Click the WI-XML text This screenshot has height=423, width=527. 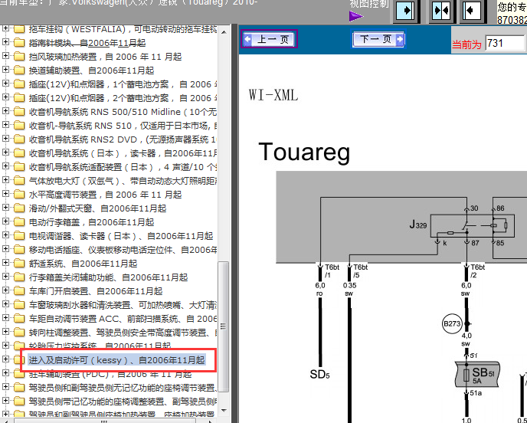pyautogui.click(x=273, y=95)
